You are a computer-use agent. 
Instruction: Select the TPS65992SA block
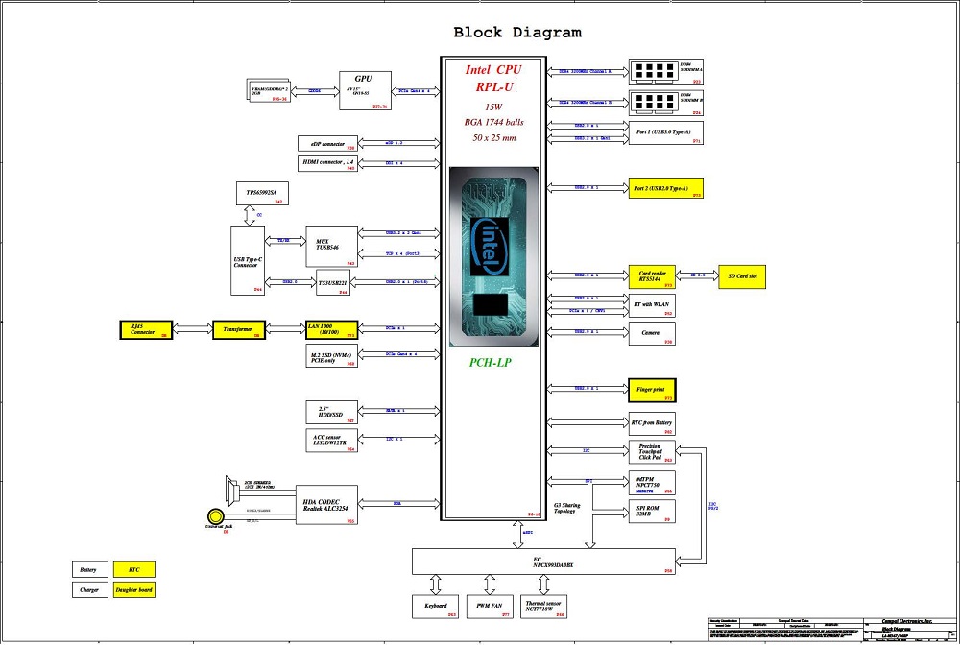point(262,193)
